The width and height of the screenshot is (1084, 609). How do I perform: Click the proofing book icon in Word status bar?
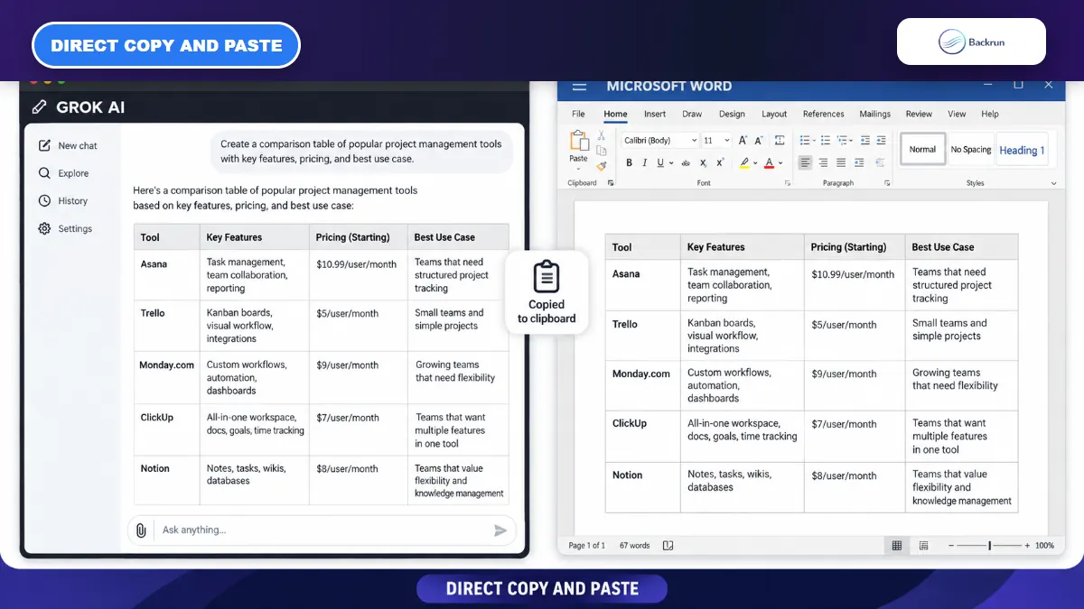click(x=668, y=546)
